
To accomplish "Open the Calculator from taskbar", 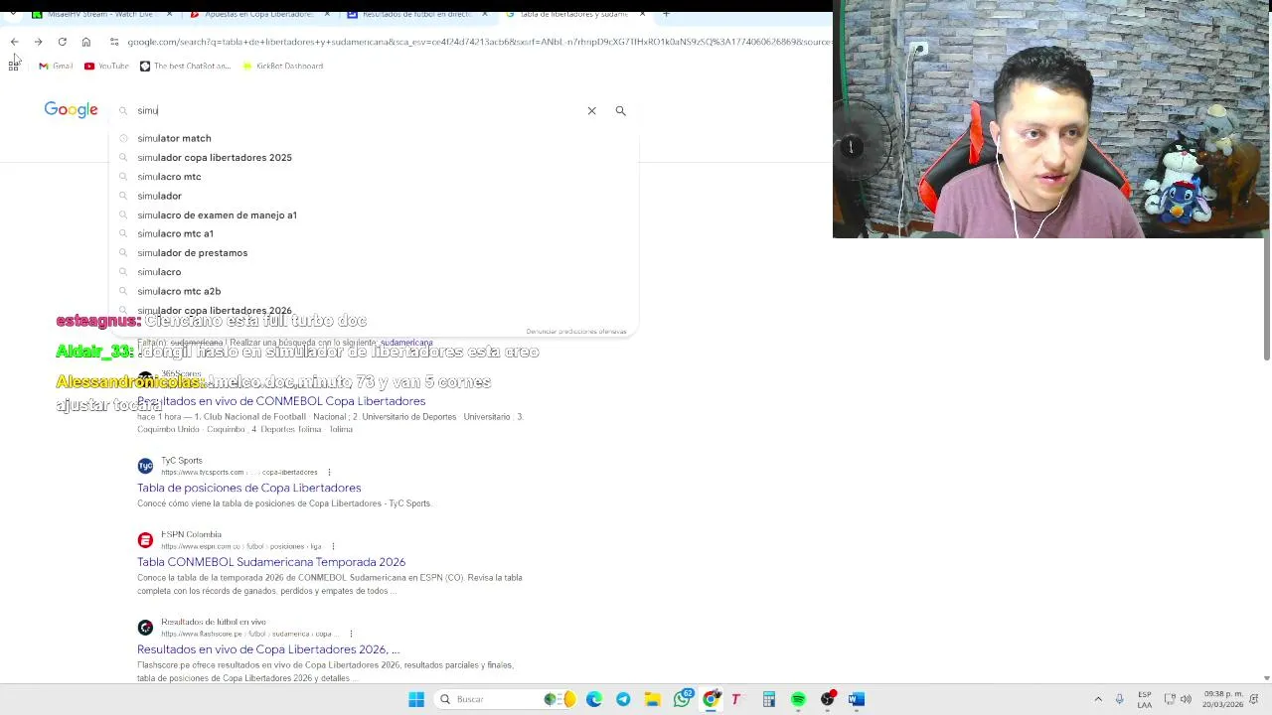I will 769,699.
